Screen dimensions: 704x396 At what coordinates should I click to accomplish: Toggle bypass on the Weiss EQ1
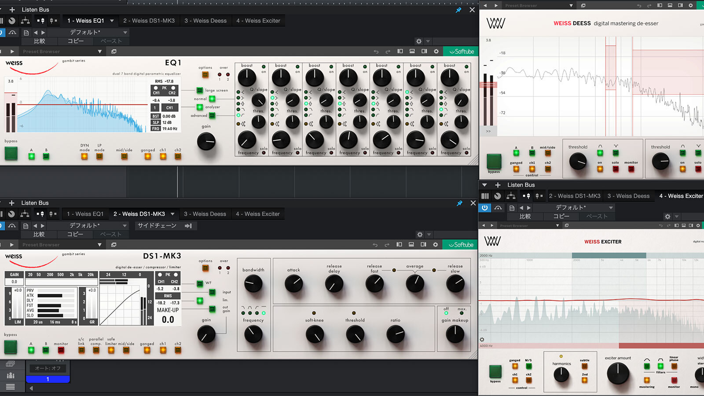pyautogui.click(x=11, y=153)
